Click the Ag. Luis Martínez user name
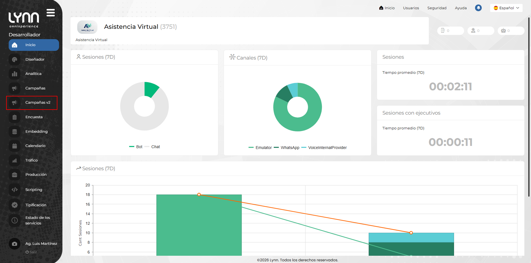531x263 pixels. click(x=41, y=244)
